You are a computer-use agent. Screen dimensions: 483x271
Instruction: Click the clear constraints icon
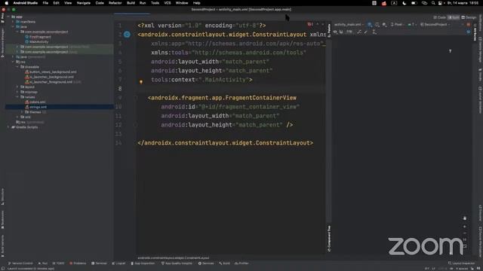359,32
